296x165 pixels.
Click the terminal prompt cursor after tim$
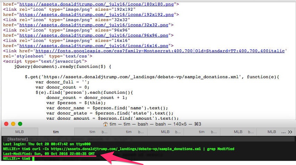click(x=33, y=159)
